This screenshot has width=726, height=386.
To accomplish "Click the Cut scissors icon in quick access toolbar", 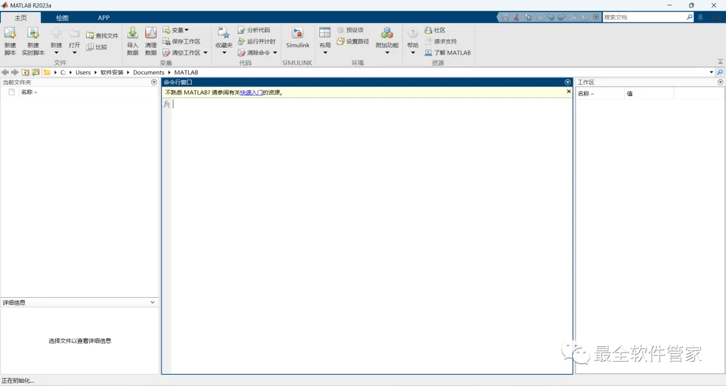I will (516, 17).
